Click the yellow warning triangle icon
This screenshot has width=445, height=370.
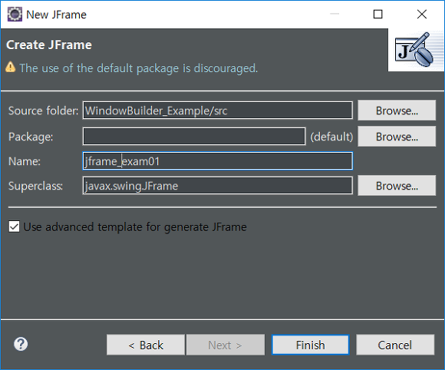[x=11, y=68]
